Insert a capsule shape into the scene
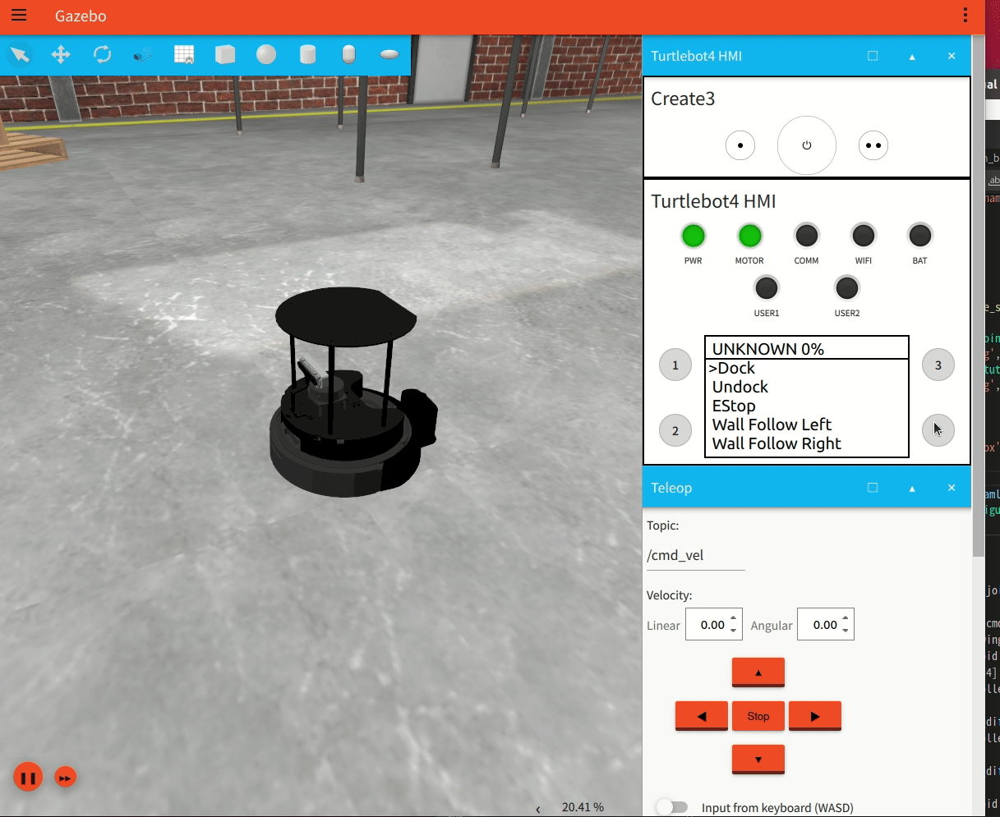1000x817 pixels. pos(348,54)
